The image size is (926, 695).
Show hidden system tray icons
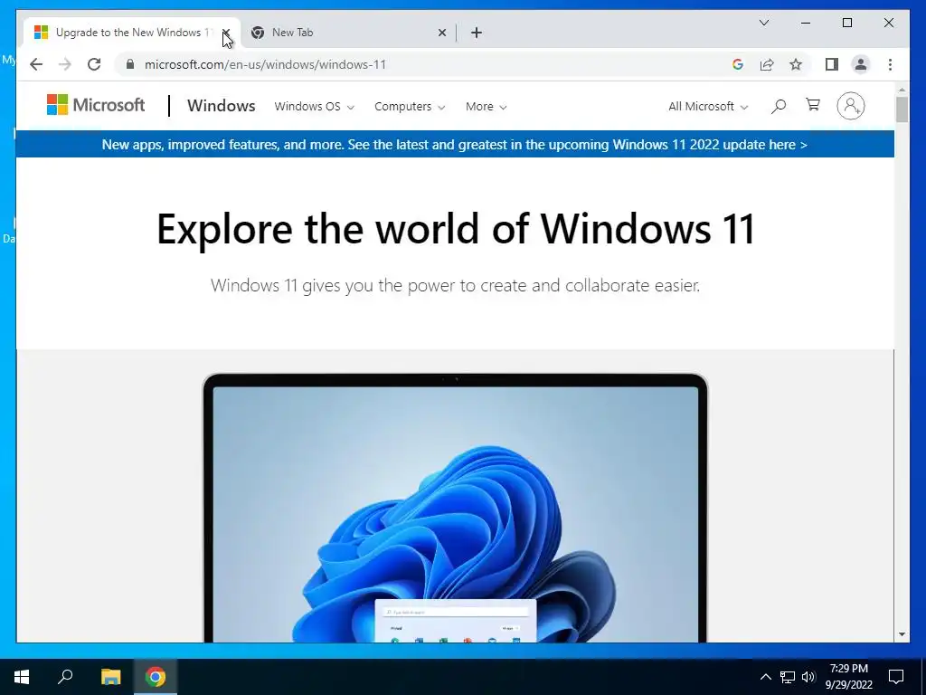[765, 677]
